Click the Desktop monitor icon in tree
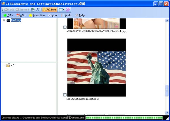The width and height of the screenshot is (170, 121). [x=8, y=20]
